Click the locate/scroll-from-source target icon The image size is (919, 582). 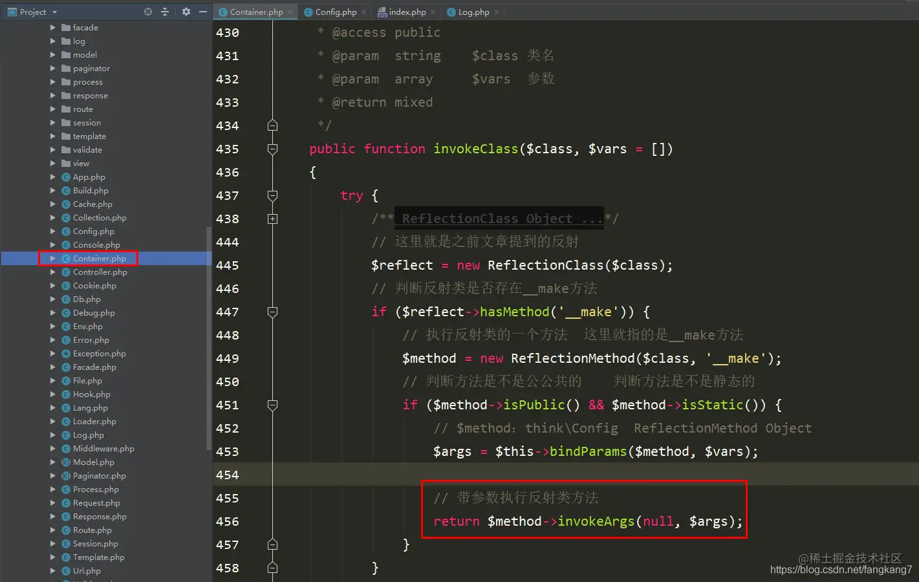point(148,12)
